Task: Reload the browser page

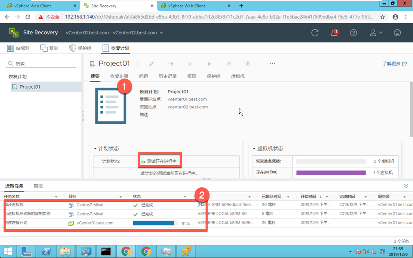Action: pyautogui.click(x=28, y=17)
